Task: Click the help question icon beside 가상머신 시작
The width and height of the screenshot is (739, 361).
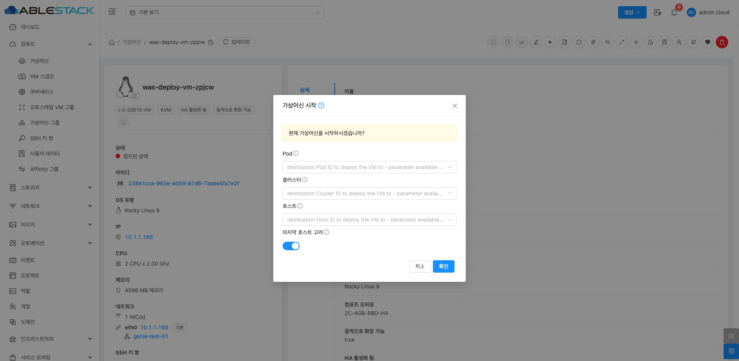Action: (321, 105)
